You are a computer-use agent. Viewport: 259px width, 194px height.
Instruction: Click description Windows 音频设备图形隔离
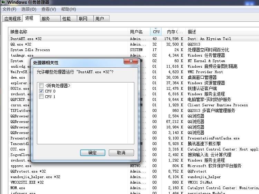(212, 66)
